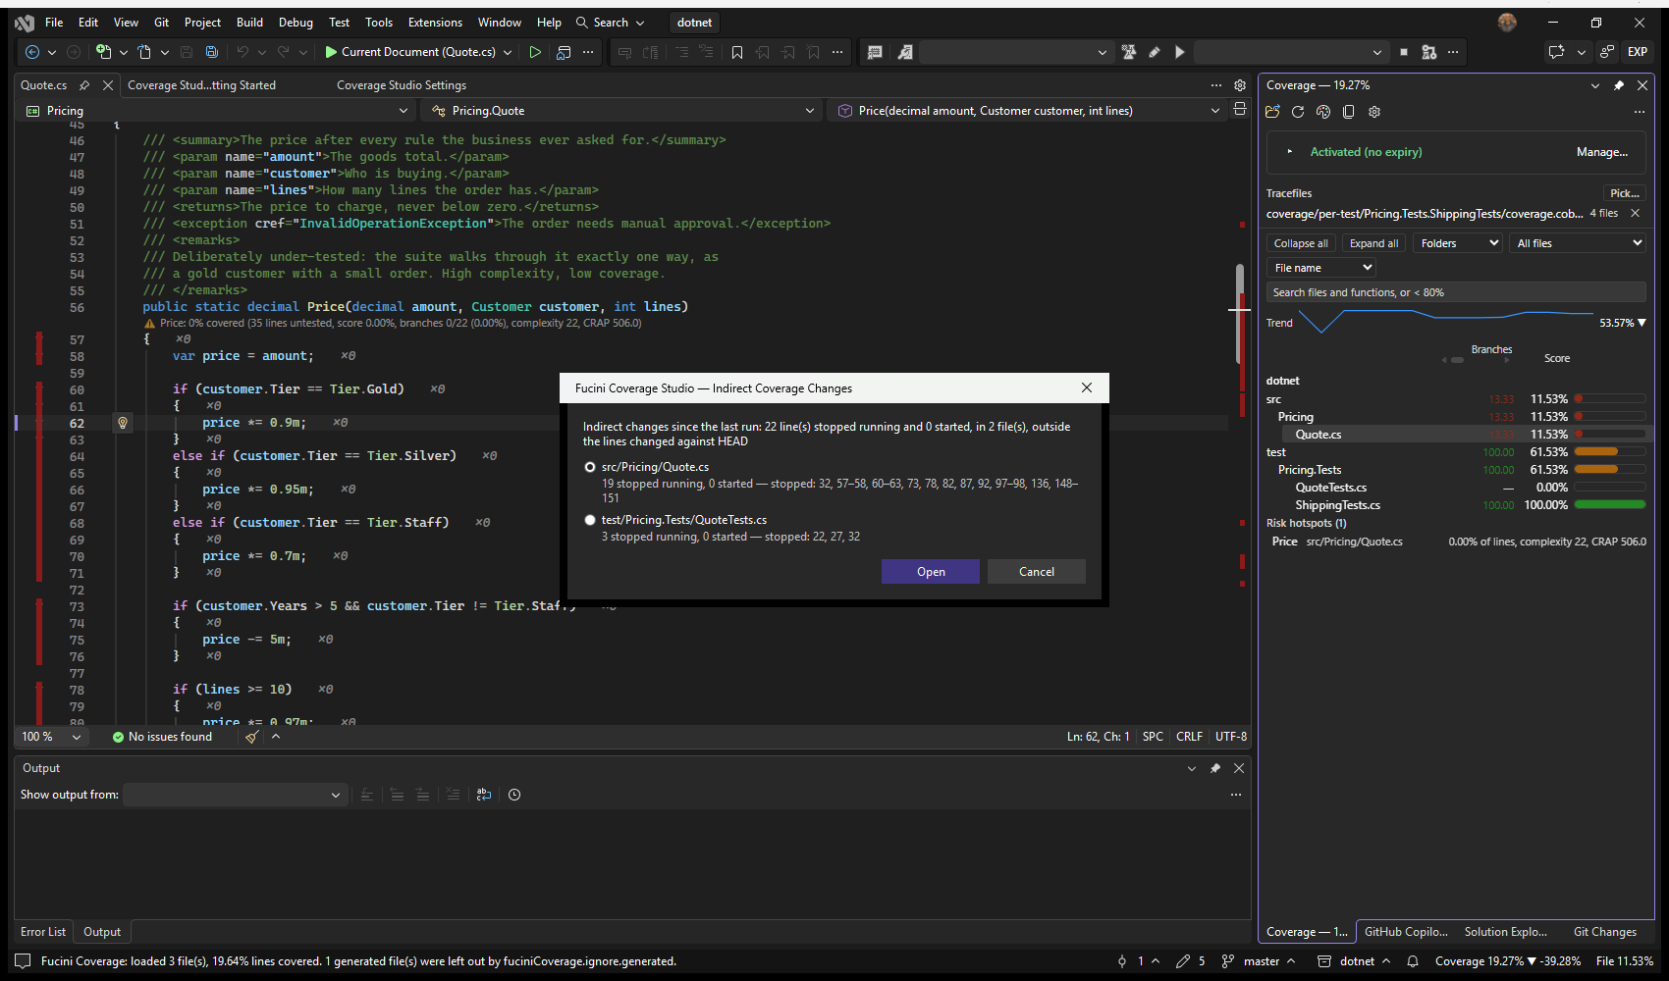Screen dimensions: 1669x981
Task: Select the test/Pricing.Tests/QuoteTests.cs radio option
Action: 590,520
